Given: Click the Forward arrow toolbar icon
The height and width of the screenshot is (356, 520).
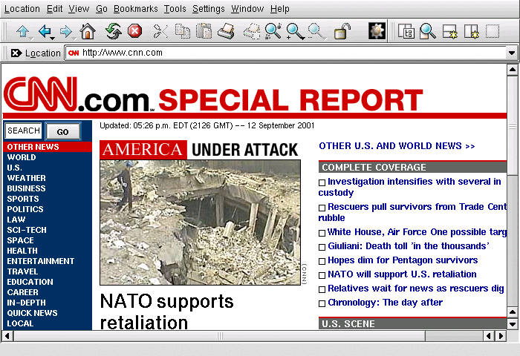Looking at the screenshot, I should [x=66, y=32].
